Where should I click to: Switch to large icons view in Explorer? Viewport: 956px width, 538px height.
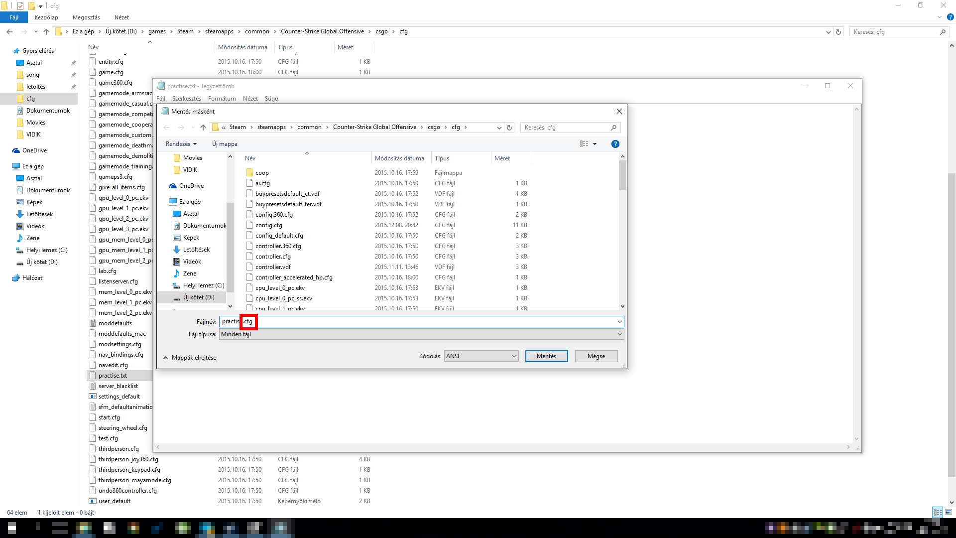pyautogui.click(x=949, y=512)
